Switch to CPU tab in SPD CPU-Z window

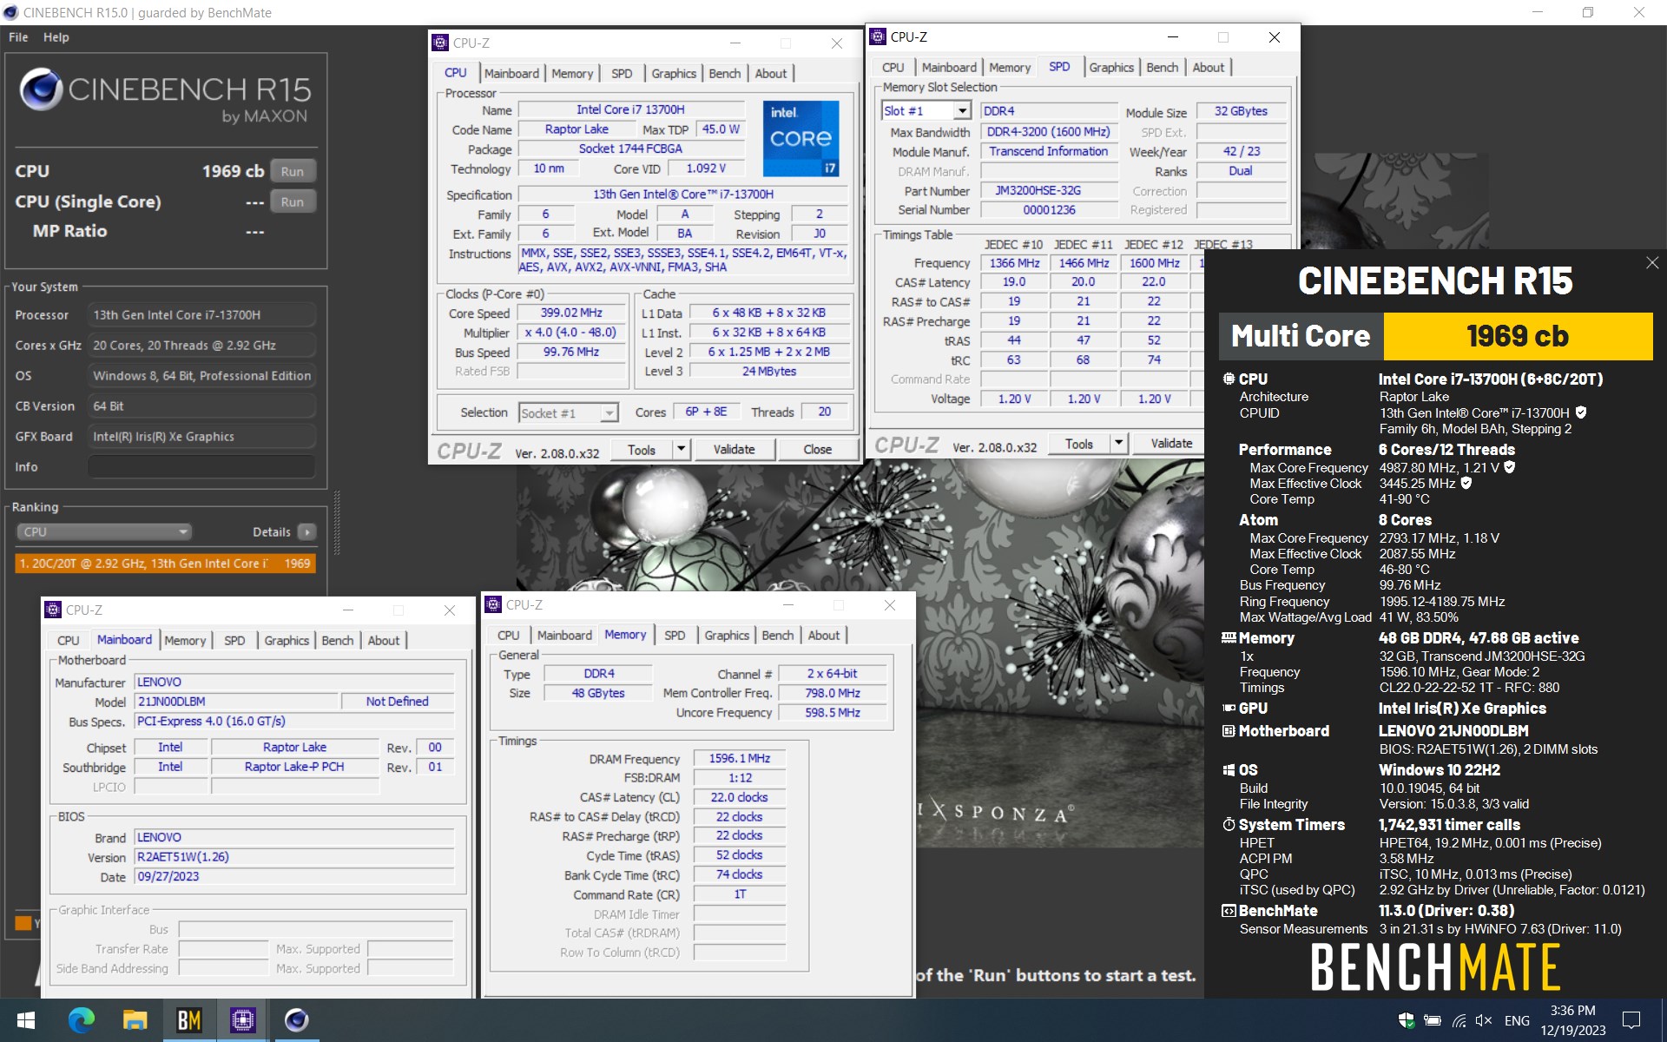893,68
